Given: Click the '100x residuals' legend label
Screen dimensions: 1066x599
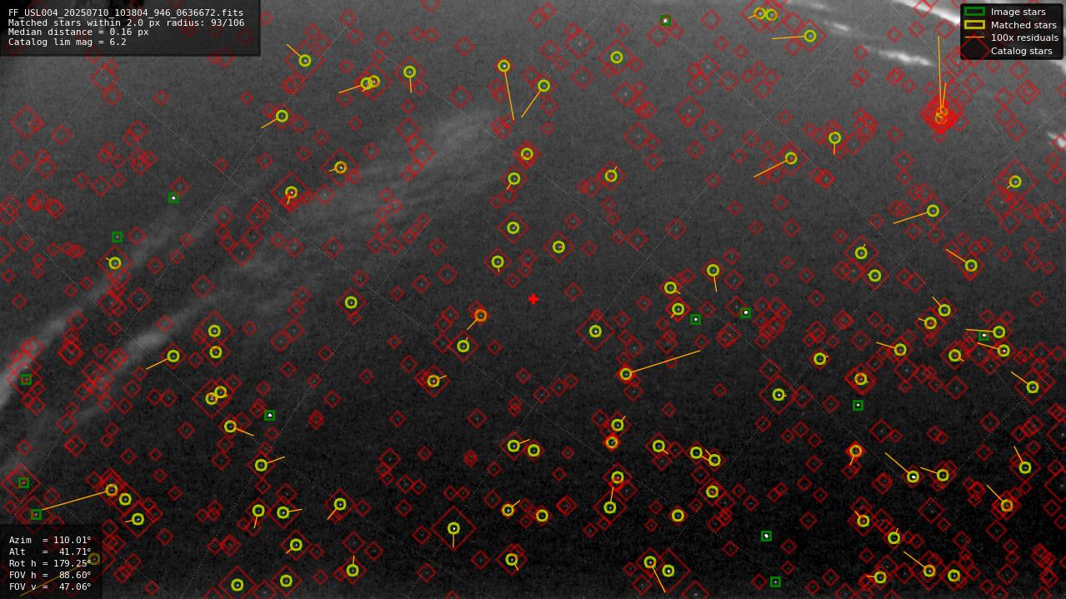Looking at the screenshot, I should 1024,37.
